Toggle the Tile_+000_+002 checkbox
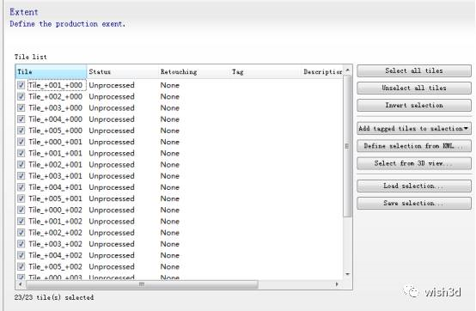Viewport: 476px width, 311px height. coord(21,210)
